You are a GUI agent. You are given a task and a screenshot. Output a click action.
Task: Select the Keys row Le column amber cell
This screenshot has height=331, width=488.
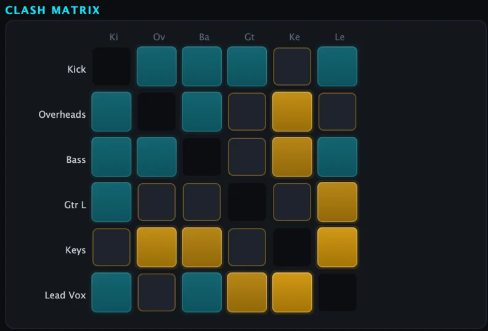(x=338, y=247)
